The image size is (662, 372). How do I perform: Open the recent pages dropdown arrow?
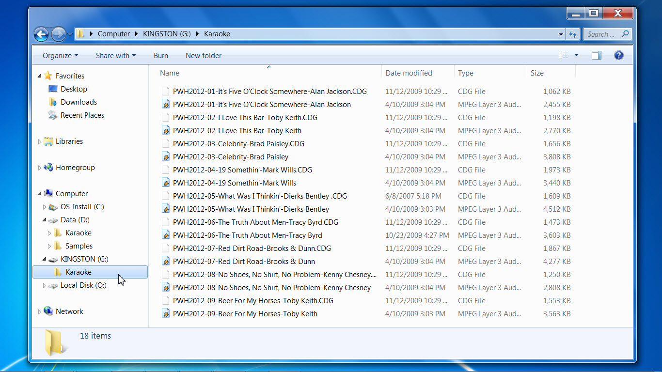tap(70, 34)
